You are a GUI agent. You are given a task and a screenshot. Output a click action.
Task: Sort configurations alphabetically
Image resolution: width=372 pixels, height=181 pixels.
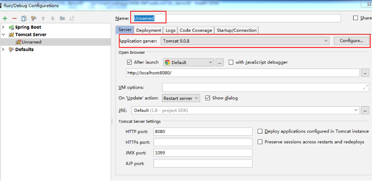click(x=72, y=18)
